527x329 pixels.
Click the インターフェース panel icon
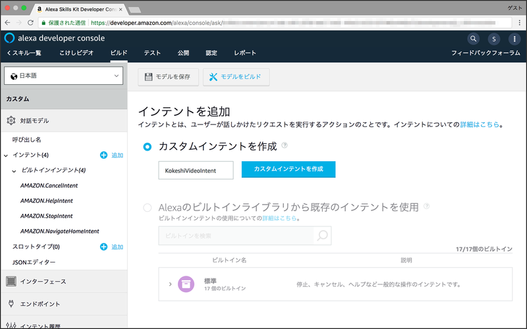[x=11, y=282]
